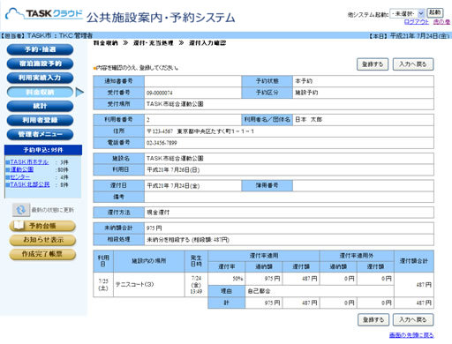Open the 予約・抽選 menu

[40, 49]
